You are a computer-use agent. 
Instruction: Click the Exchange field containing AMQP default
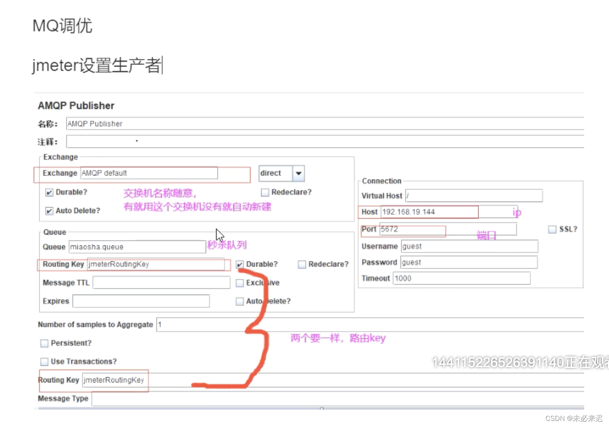pyautogui.click(x=149, y=173)
